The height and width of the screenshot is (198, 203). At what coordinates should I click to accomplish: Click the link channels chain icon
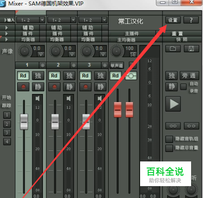tap(173, 126)
